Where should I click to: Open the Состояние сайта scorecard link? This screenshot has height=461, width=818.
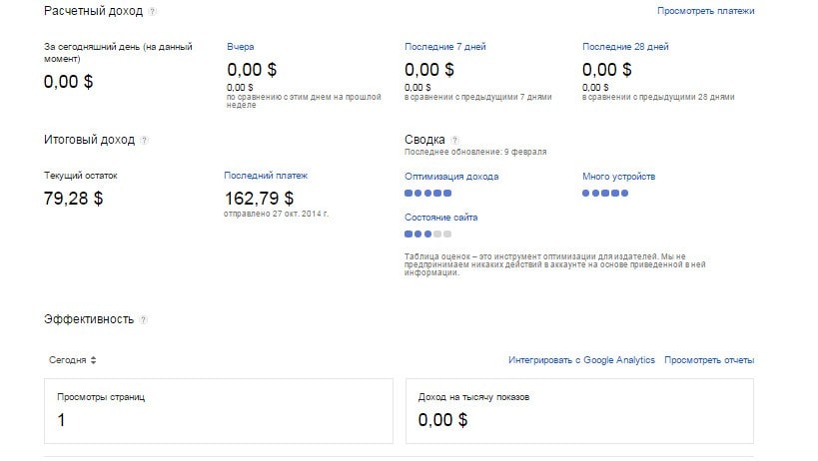(441, 218)
